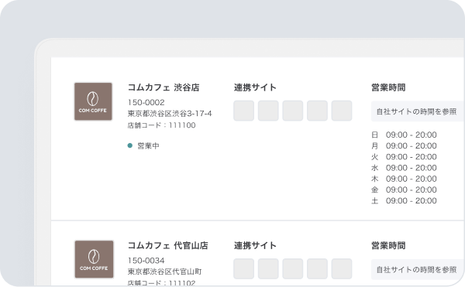Click 連携サイト heading in 代官山店 row
Viewport: 465px width, 287px height.
[x=255, y=245]
